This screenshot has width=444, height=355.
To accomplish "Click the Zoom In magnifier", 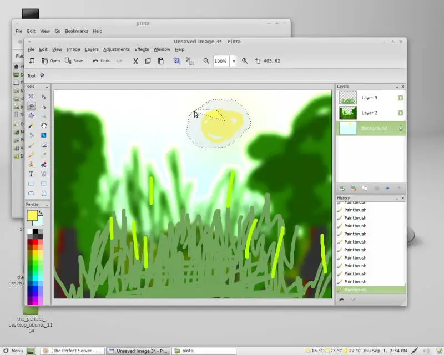I will click(245, 61).
